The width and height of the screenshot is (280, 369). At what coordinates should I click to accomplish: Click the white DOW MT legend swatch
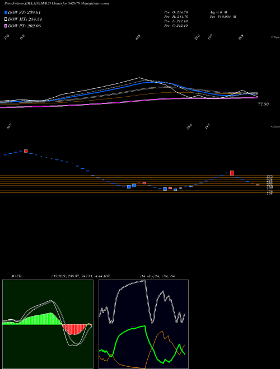tap(6, 19)
